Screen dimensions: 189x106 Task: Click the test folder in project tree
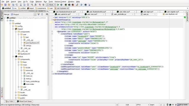[27, 37]
